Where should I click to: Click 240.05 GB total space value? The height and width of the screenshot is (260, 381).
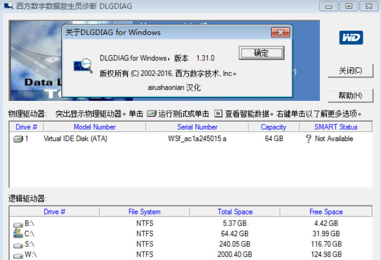coord(235,244)
